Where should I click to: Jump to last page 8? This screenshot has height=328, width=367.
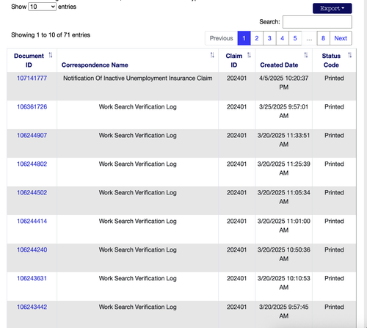(x=323, y=38)
